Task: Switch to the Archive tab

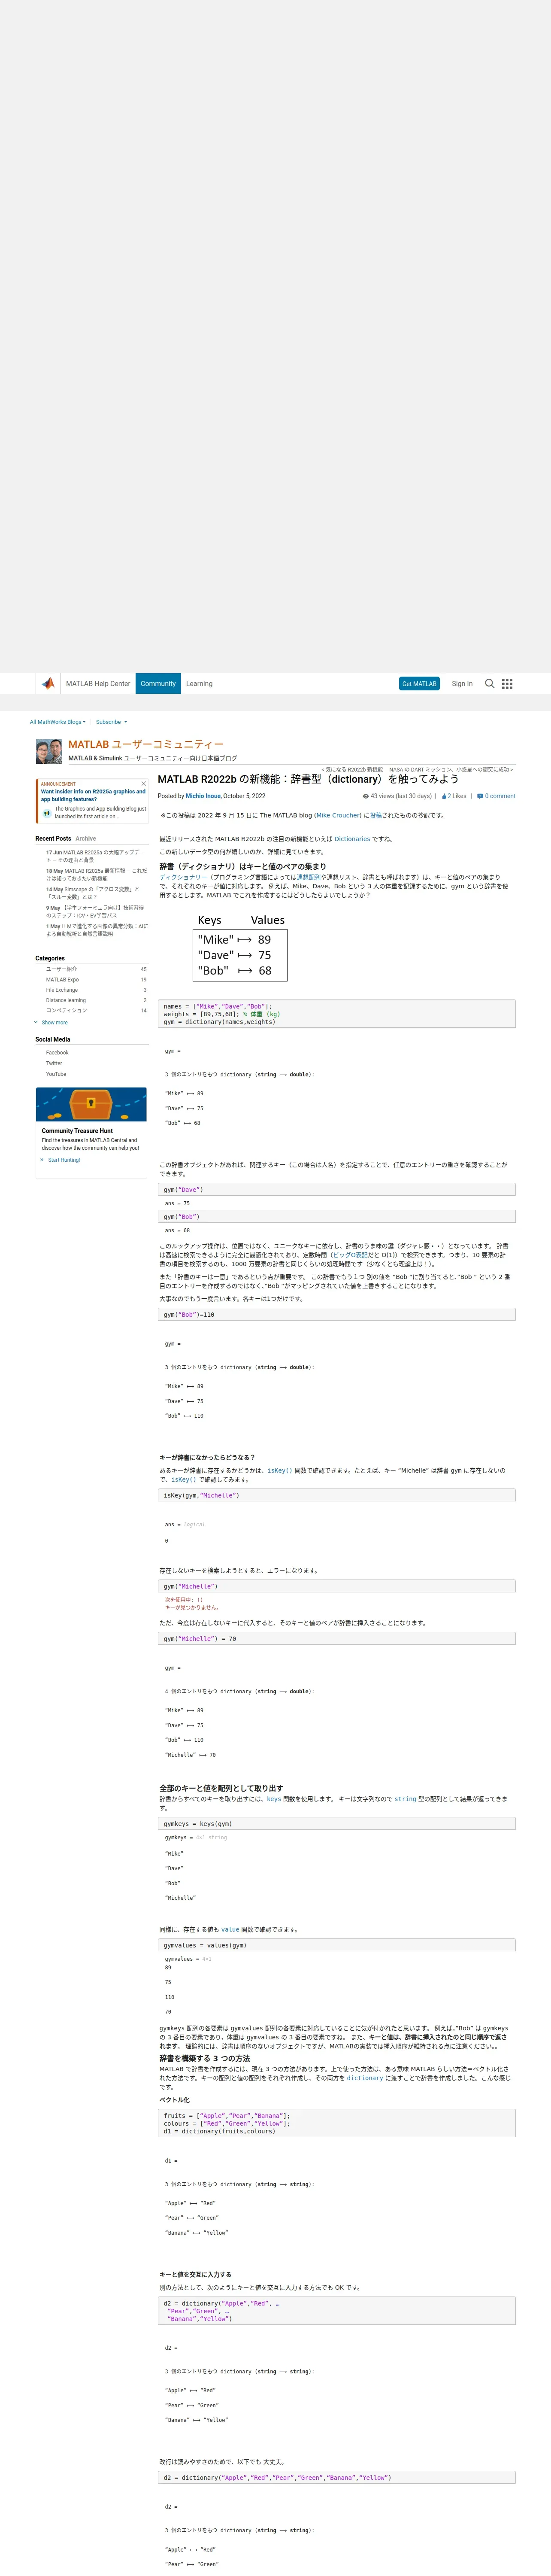Action: pos(86,838)
